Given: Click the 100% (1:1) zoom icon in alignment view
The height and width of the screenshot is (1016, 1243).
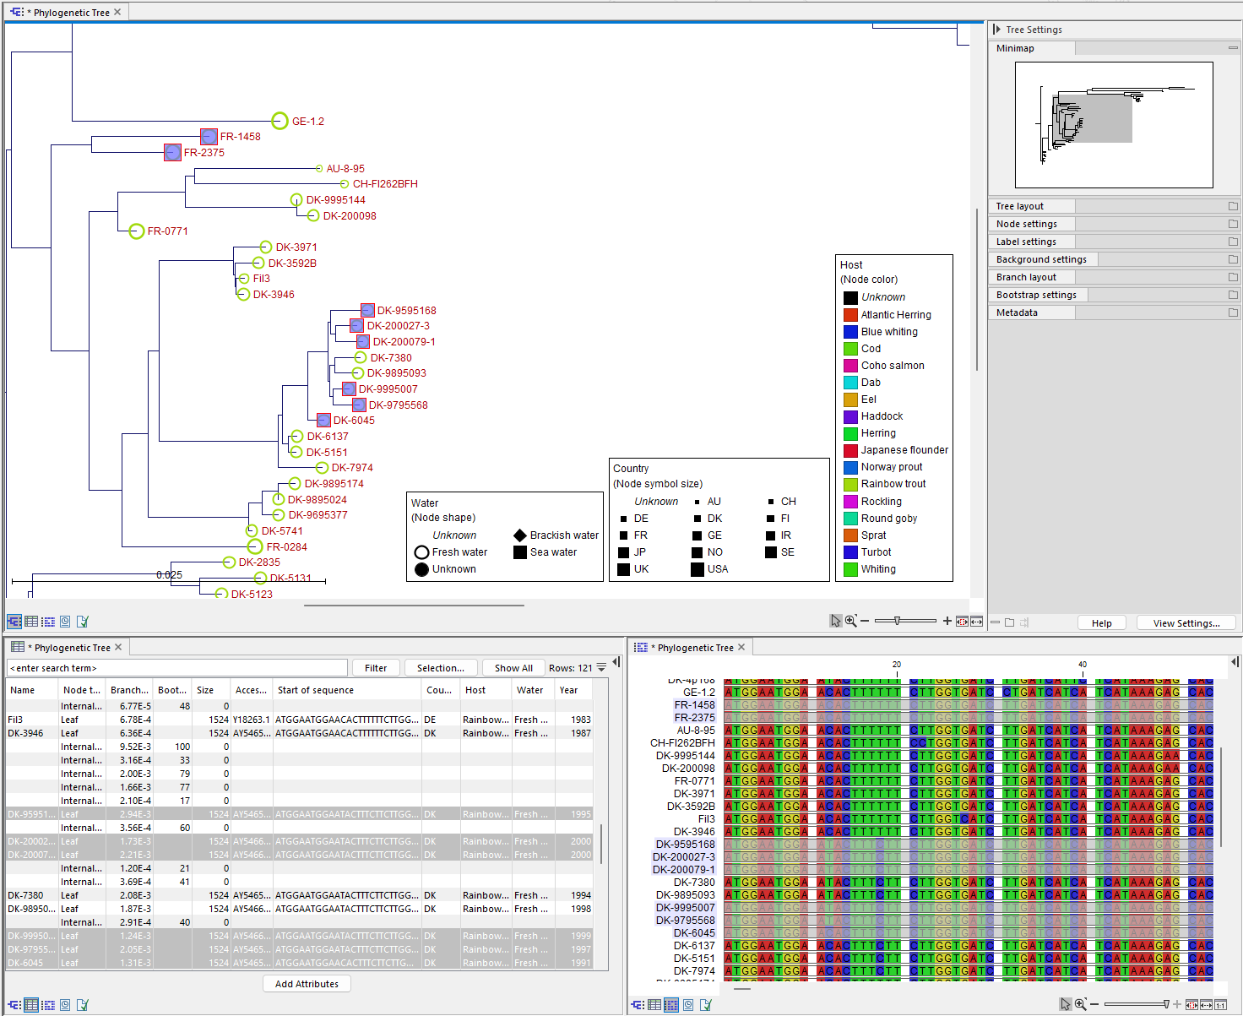Looking at the screenshot, I should pyautogui.click(x=1220, y=1005).
